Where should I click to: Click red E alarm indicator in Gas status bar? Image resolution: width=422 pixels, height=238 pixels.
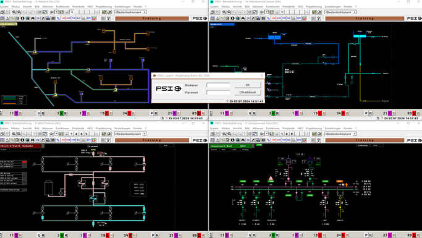(x=106, y=113)
